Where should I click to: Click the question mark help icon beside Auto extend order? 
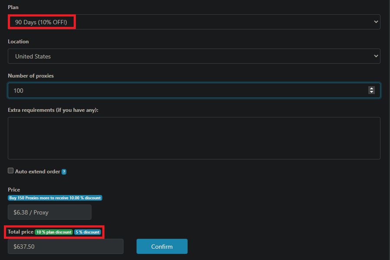click(64, 172)
